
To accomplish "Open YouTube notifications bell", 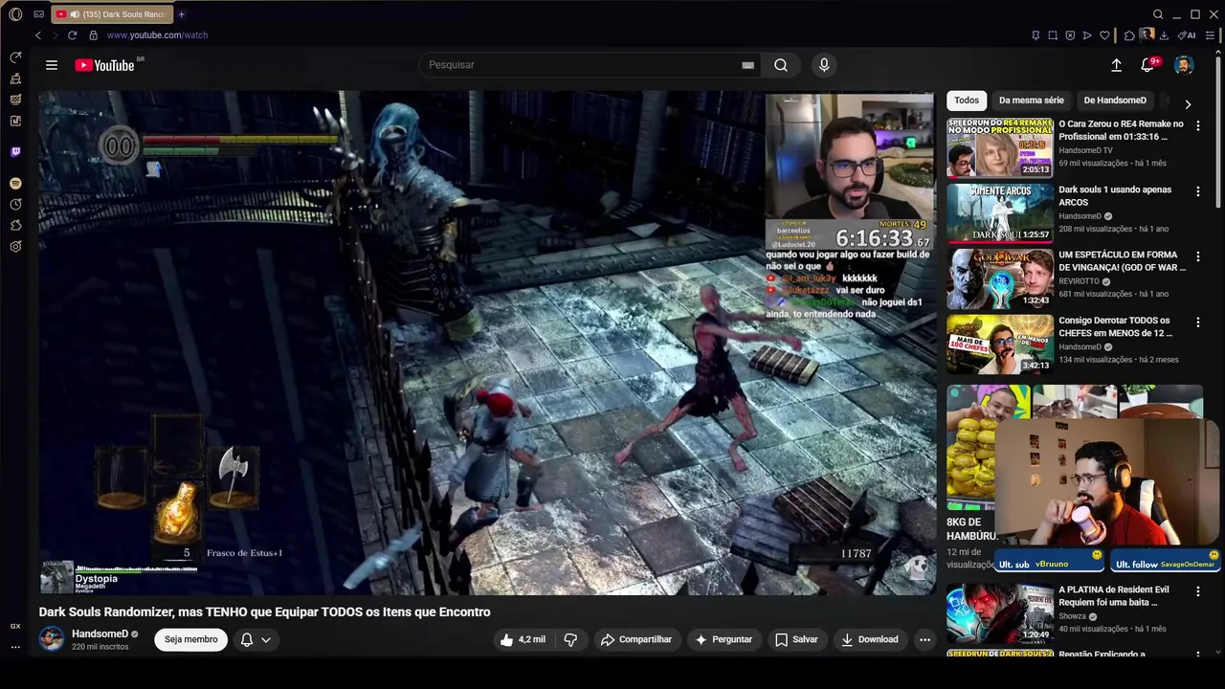I will 1147,65.
